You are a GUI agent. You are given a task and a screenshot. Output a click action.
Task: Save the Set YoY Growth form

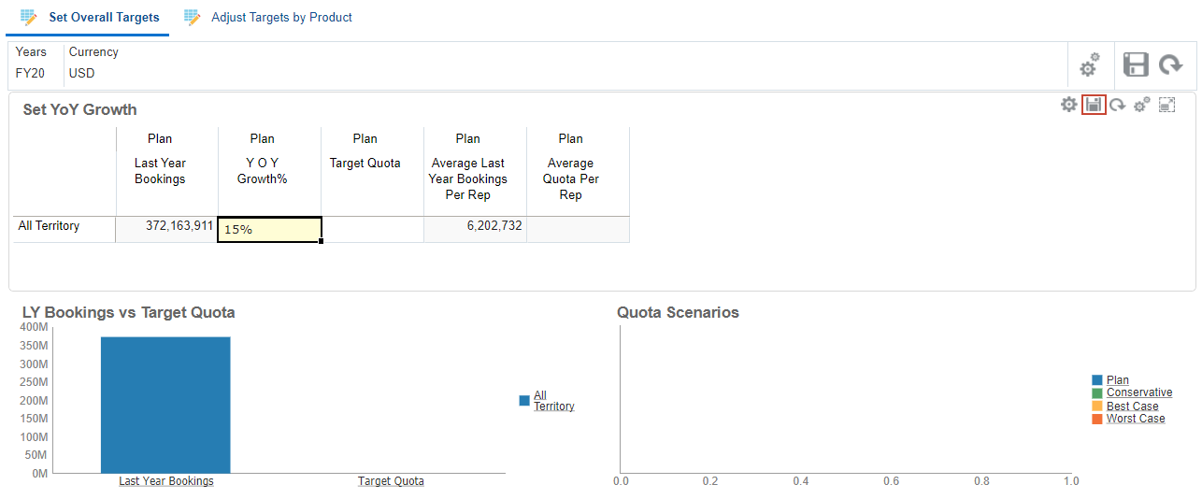[1094, 105]
